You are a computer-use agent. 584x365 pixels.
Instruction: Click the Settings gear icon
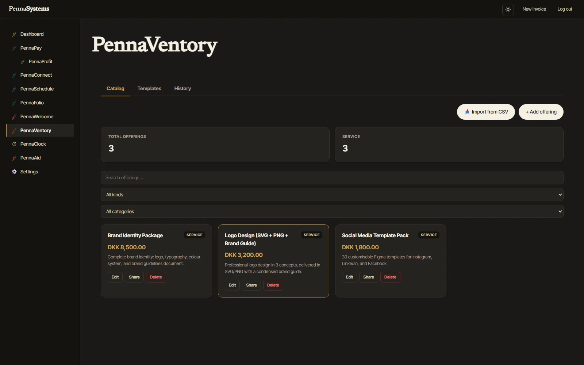(x=14, y=172)
